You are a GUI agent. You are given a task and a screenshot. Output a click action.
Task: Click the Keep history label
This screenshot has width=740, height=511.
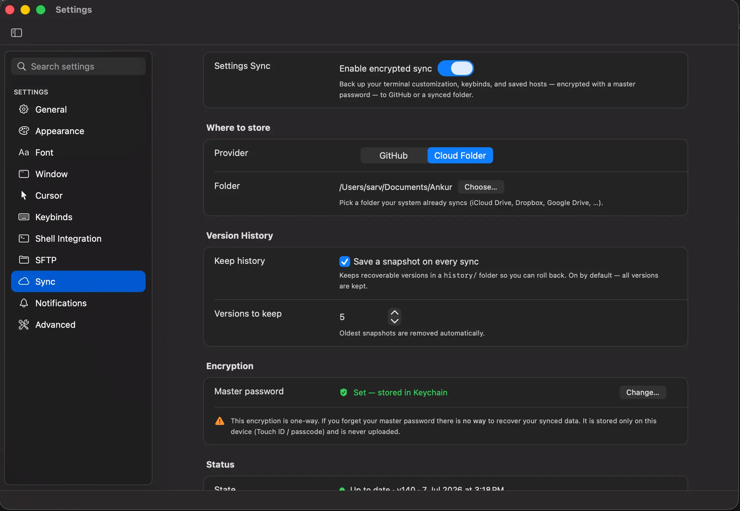pos(239,261)
